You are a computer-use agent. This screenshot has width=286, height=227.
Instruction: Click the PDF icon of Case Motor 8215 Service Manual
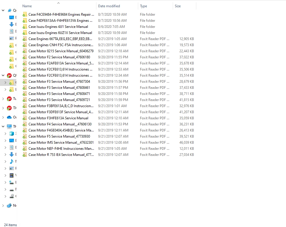(x=25, y=51)
